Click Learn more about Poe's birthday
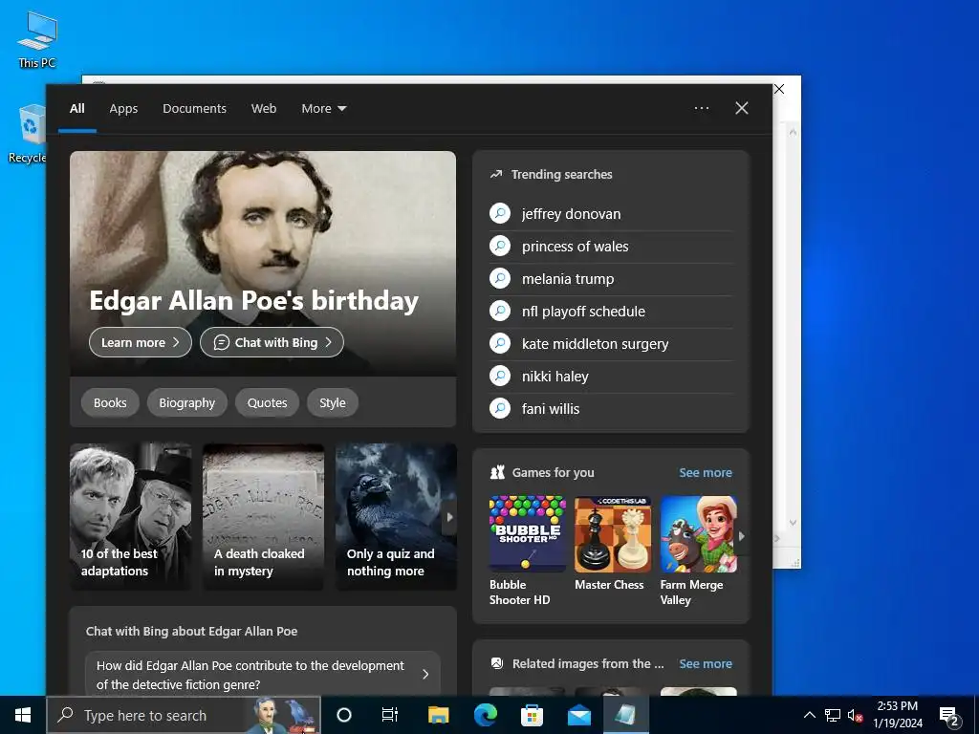The height and width of the screenshot is (734, 979). [x=140, y=342]
